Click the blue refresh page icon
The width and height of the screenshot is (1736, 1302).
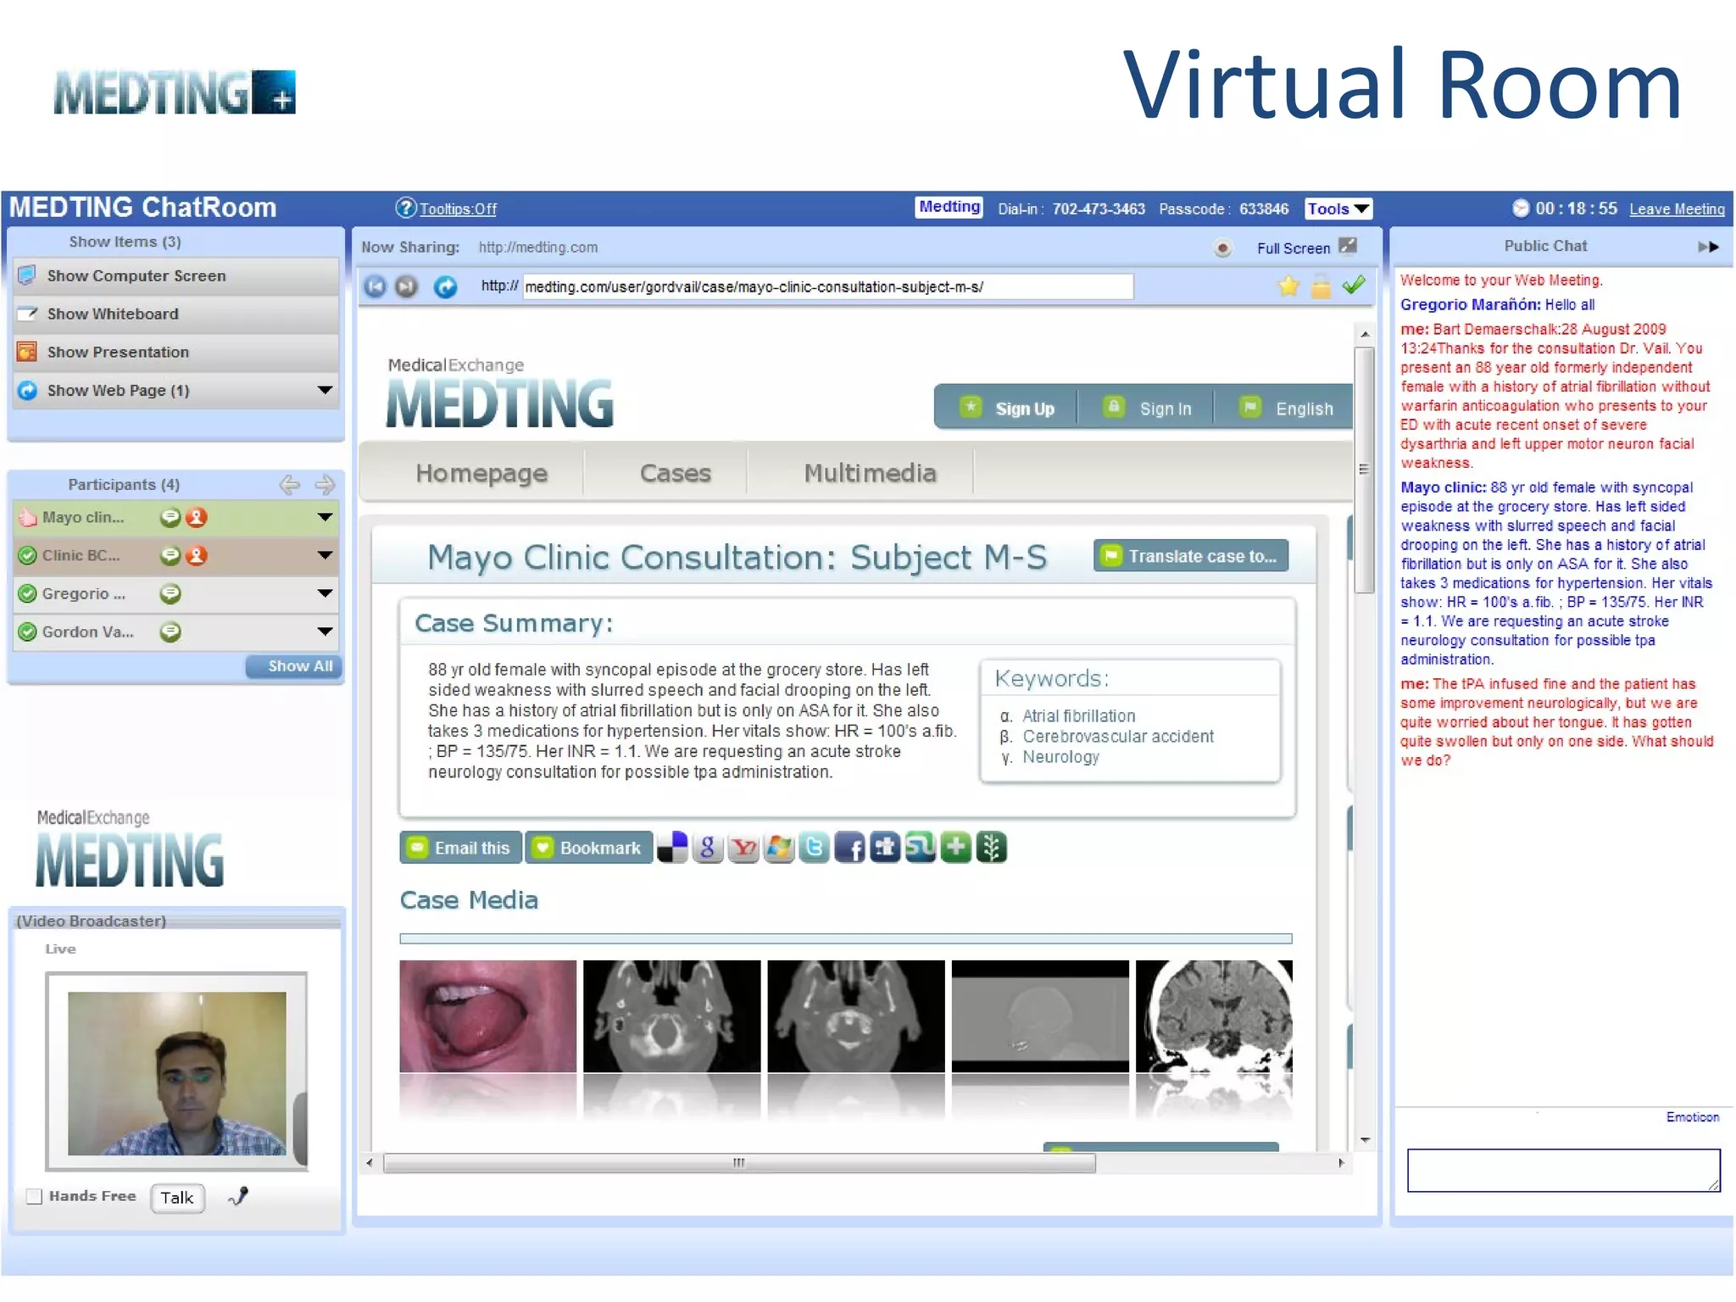(x=445, y=287)
